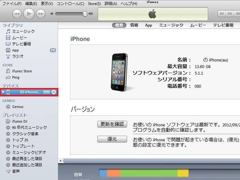Open 90 年代ミュージック smart playlist gear icon
240x180 pixels.
8,127
